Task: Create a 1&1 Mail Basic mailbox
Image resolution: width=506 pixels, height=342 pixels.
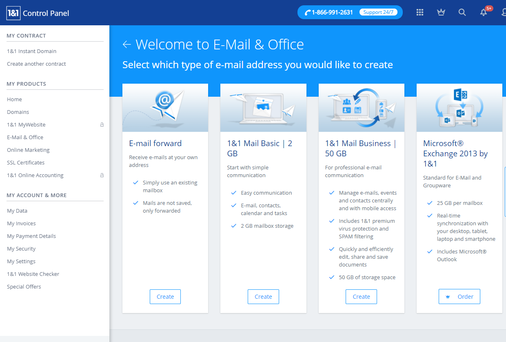Action: click(x=263, y=297)
